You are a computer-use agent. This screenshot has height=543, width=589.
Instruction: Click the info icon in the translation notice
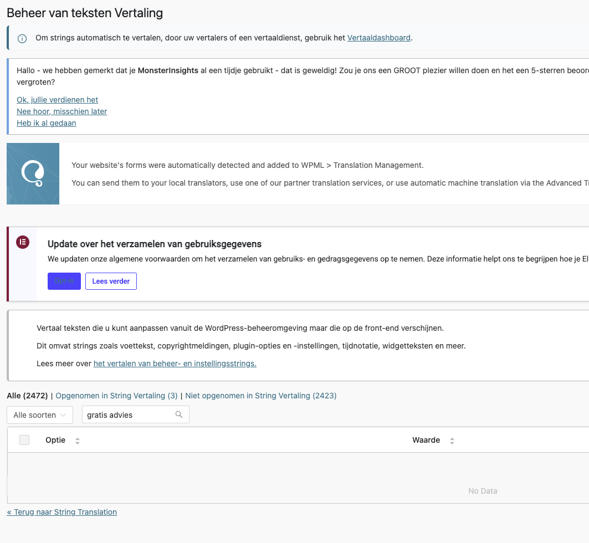[22, 38]
